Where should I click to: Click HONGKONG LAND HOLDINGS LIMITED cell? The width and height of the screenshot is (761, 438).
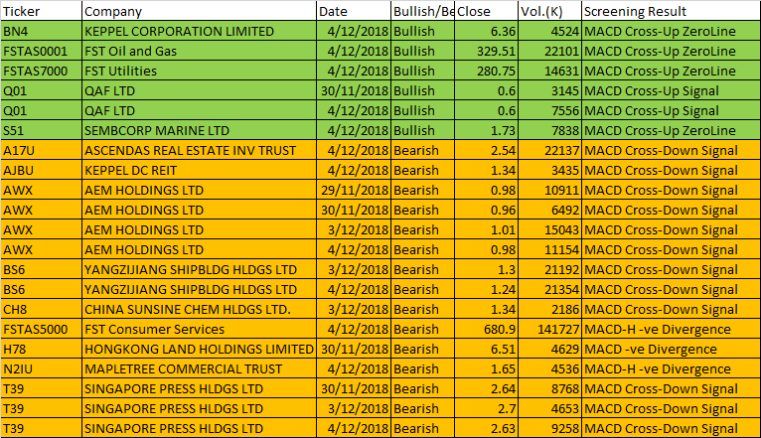tap(199, 350)
